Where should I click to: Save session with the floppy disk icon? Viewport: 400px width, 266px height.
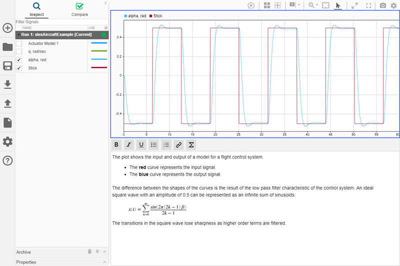coord(7,66)
